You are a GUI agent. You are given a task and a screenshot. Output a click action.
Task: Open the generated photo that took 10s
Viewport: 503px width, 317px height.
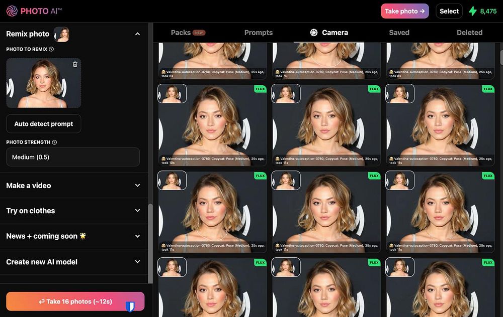click(212, 125)
